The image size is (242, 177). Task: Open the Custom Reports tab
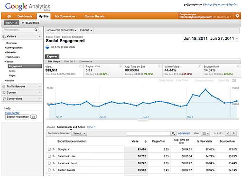(94, 16)
